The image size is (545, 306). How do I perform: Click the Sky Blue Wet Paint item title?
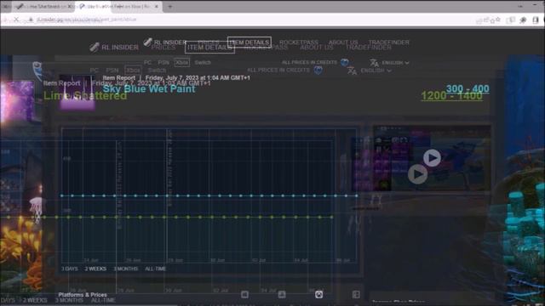point(149,88)
